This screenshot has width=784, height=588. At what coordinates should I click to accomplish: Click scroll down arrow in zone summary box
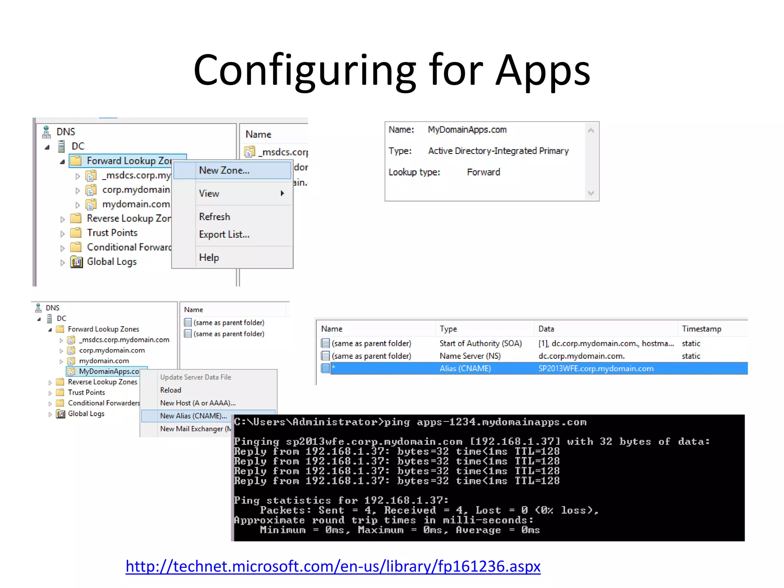pos(591,193)
